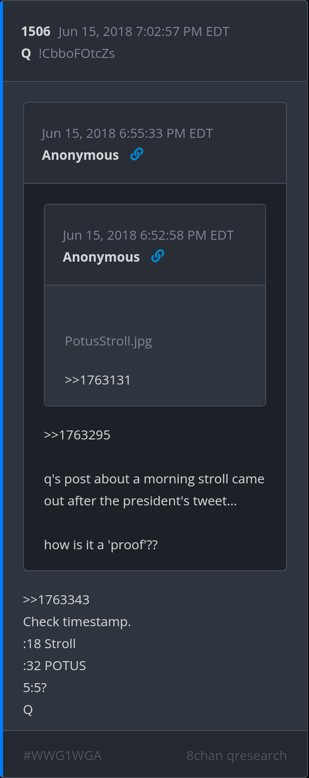This screenshot has width=309, height=778.
Task: Click the Anonymous name under the 6:55:33 PM timestamp
Action: 80,155
